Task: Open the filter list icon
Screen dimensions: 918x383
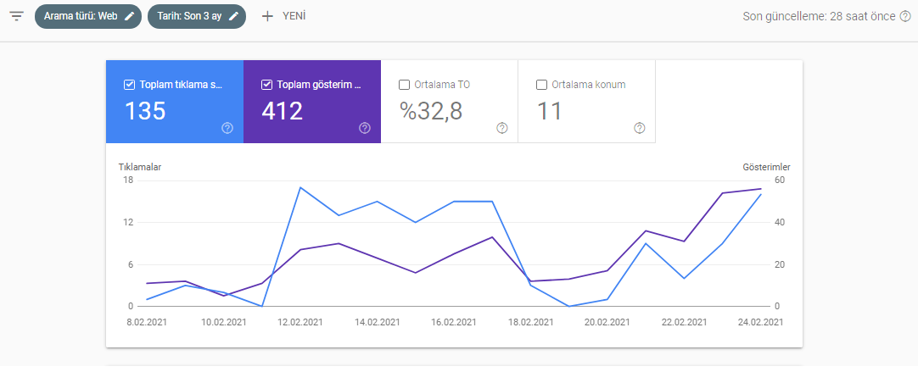Action: pos(16,16)
